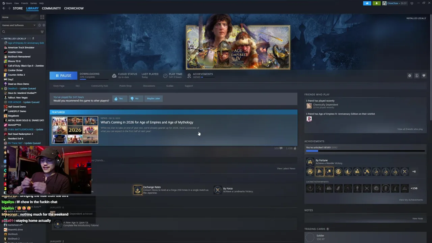Viewport: 432px width, 243px height.
Task: Open the Support link
Action: pyautogui.click(x=189, y=86)
